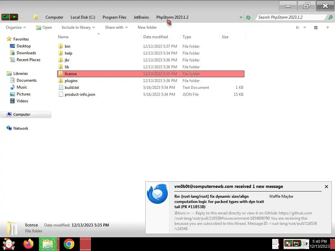Go forward with the right arrow button
The height and width of the screenshot is (251, 335).
pyautogui.click(x=14, y=17)
